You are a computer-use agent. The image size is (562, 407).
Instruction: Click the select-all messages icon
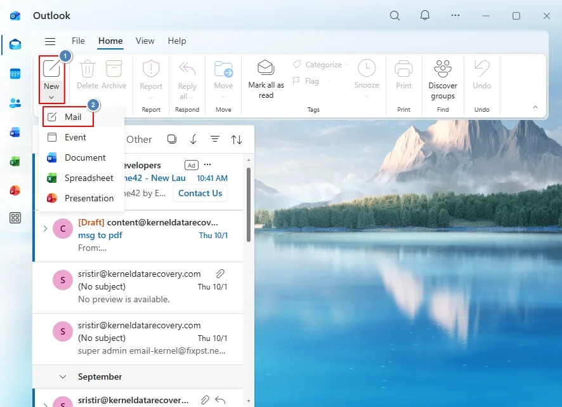172,139
